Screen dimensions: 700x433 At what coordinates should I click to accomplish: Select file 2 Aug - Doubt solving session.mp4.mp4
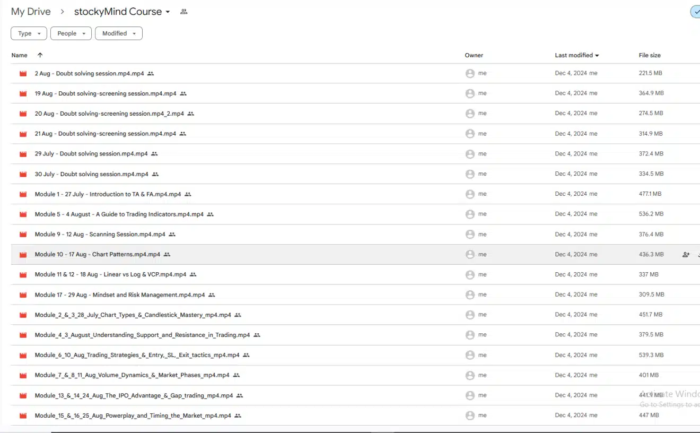coord(89,74)
